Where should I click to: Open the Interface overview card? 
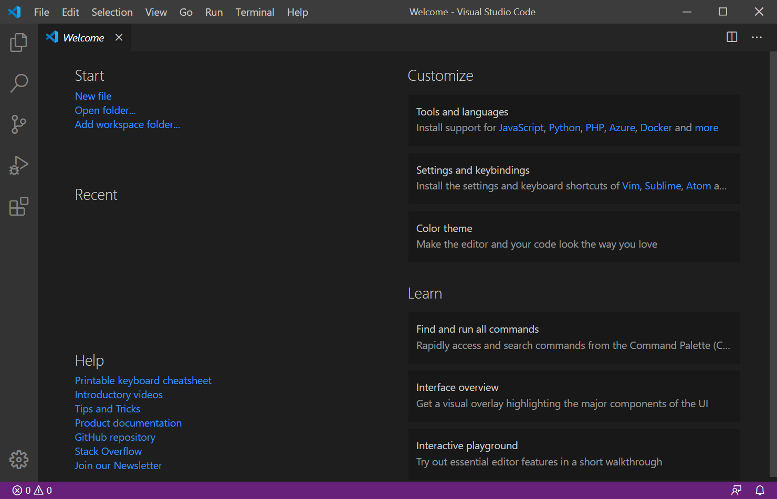(x=574, y=396)
